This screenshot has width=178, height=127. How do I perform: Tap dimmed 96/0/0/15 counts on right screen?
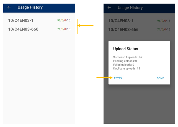click(164, 21)
